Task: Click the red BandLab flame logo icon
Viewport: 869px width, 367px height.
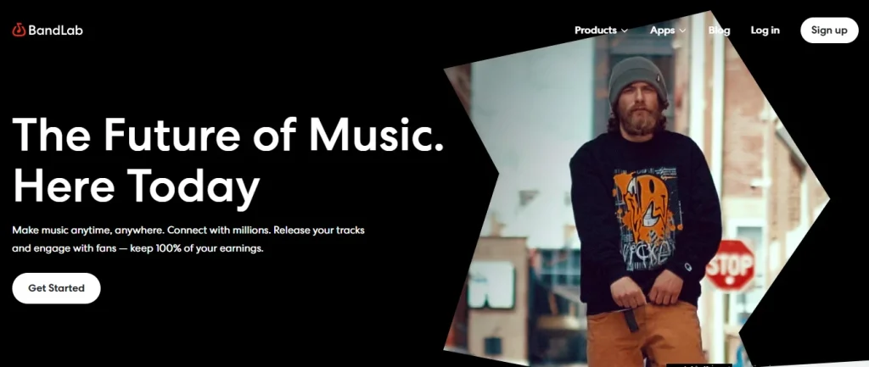Action: (x=19, y=30)
